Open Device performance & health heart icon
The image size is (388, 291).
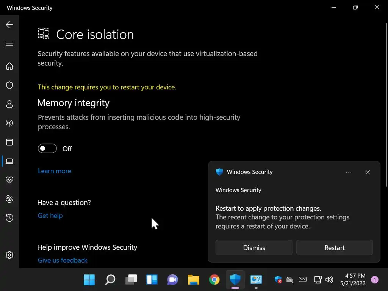click(9, 180)
